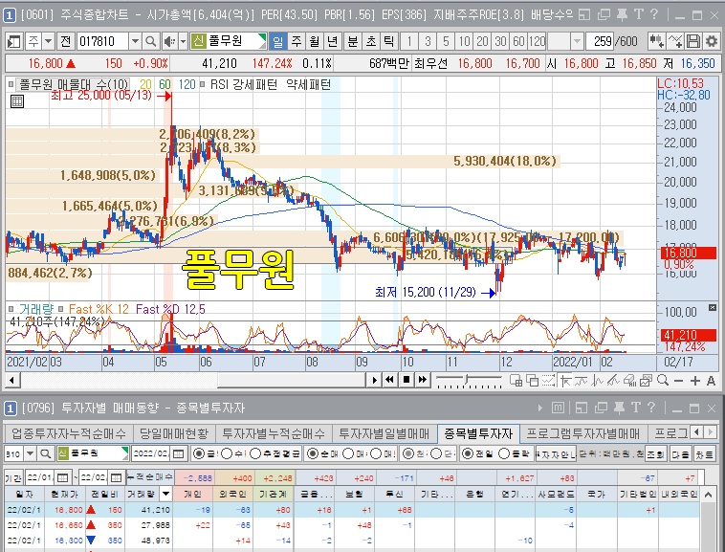725x552 pixels.
Task: Switch to 투자자별일별매매 tab
Action: [x=384, y=433]
